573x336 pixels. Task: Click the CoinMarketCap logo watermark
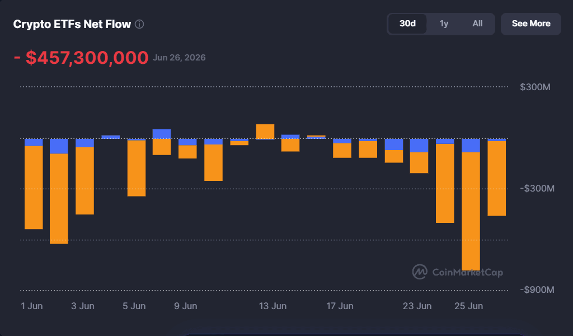[x=458, y=272]
